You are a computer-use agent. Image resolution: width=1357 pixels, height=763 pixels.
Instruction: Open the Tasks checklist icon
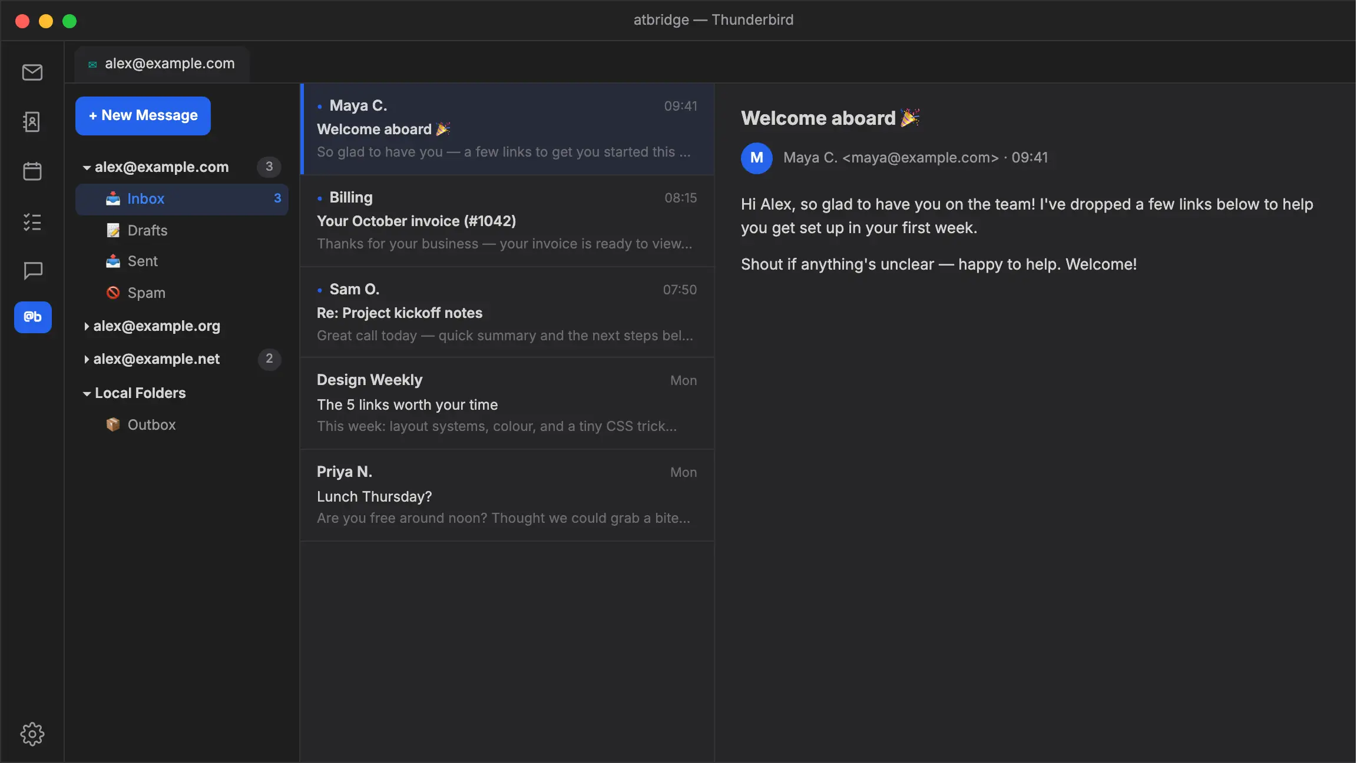click(x=32, y=222)
